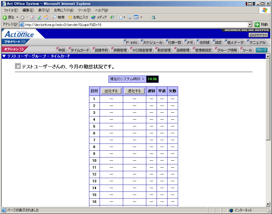Go to Home page icon

[46, 17]
